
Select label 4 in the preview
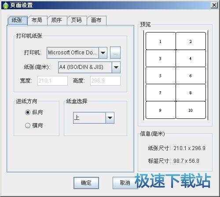click(x=191, y=58)
